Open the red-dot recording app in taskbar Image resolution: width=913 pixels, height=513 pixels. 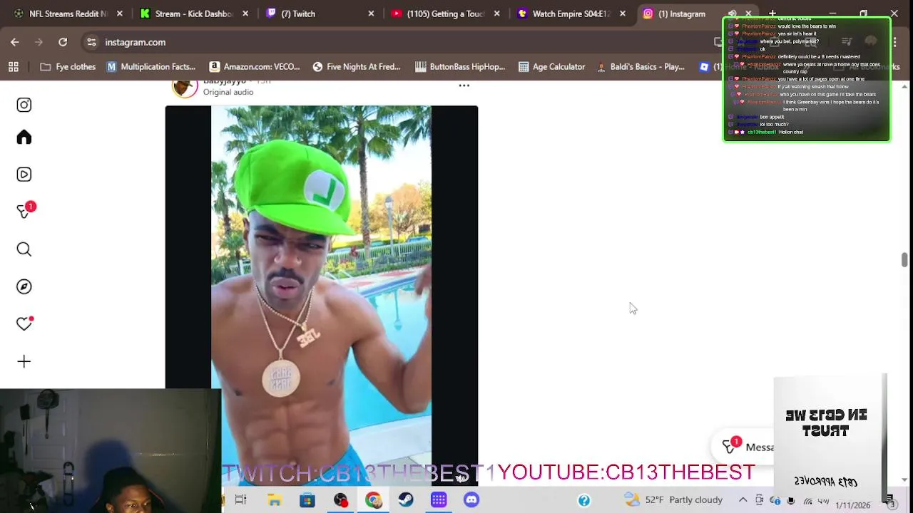(340, 499)
